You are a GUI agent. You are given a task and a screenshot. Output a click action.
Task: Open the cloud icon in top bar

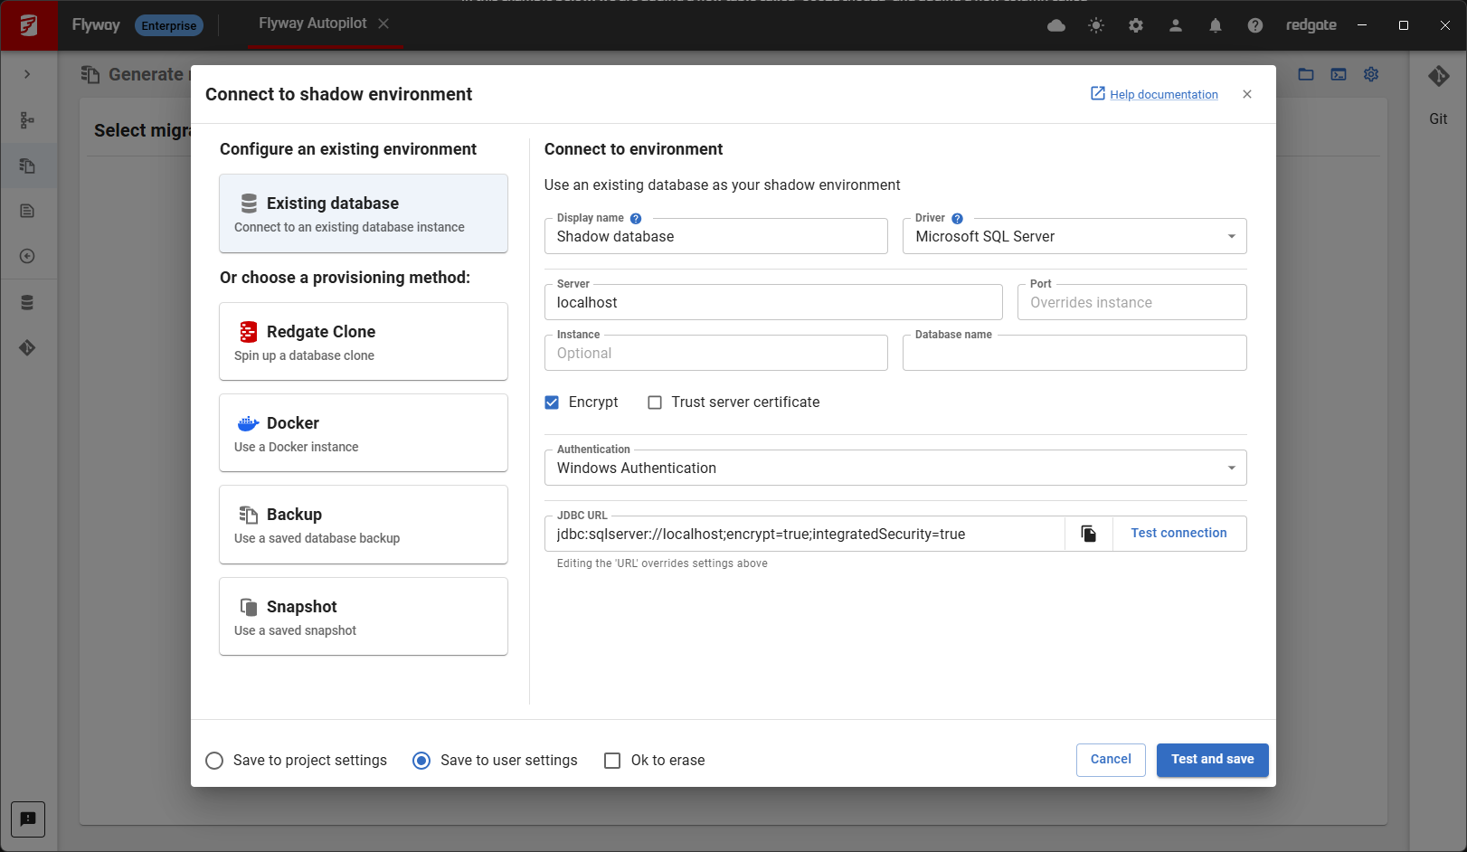click(x=1056, y=25)
